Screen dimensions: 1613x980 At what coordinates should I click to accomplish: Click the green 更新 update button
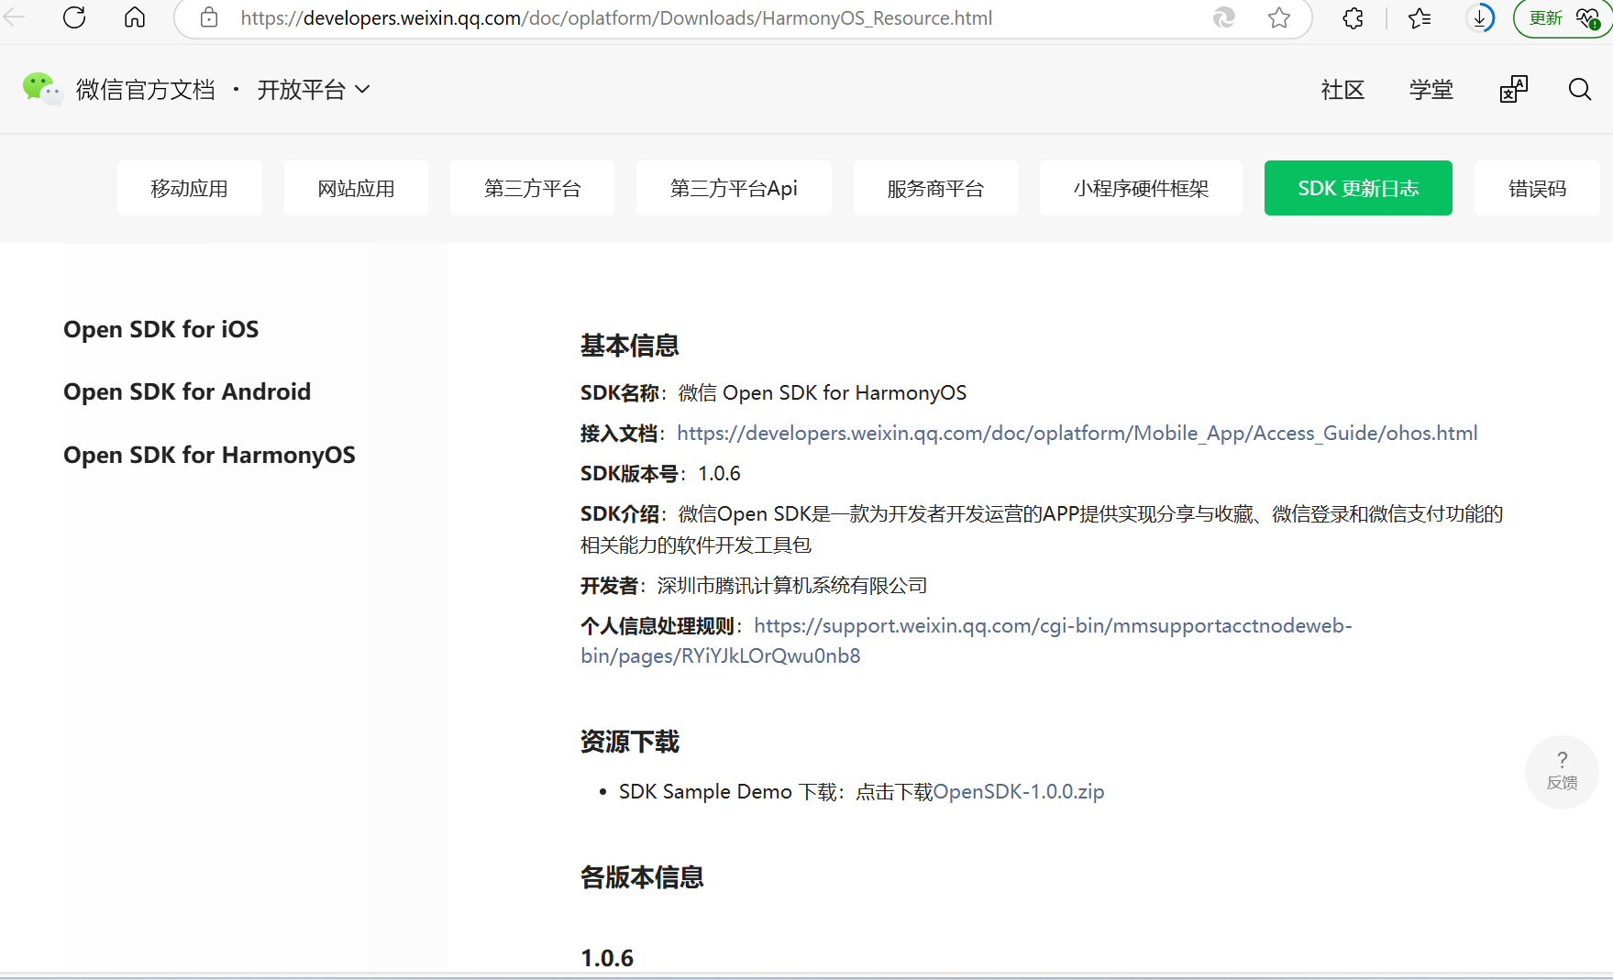[x=1563, y=18]
